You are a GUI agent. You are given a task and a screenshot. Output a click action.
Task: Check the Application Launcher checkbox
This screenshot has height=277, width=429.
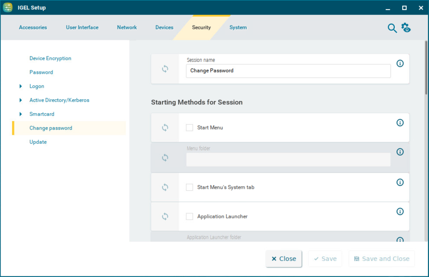[190, 217]
